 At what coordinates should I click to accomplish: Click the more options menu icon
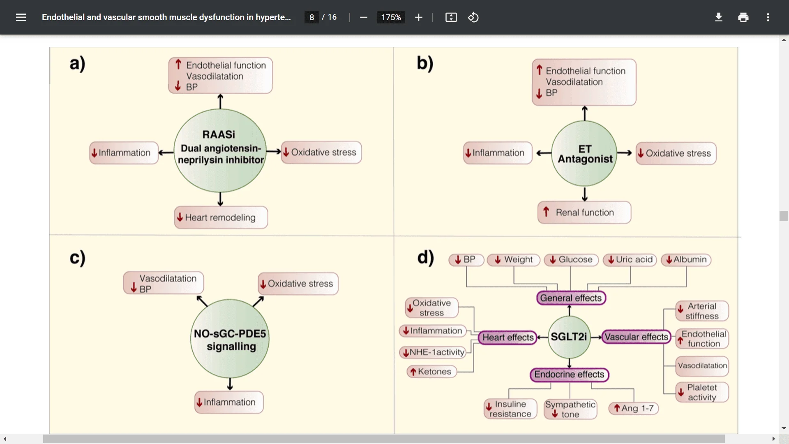tap(768, 17)
